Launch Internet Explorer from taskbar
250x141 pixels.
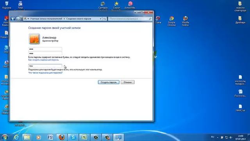click(x=16, y=137)
